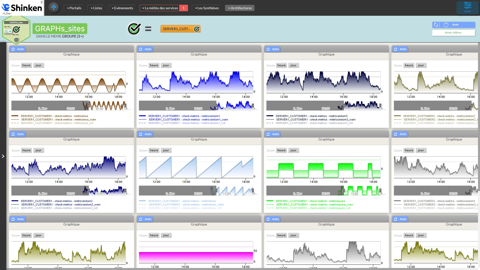This screenshot has height=270, width=480.
Task: Click Auto refresh on metriclinear graph panel
Action: [145, 134]
